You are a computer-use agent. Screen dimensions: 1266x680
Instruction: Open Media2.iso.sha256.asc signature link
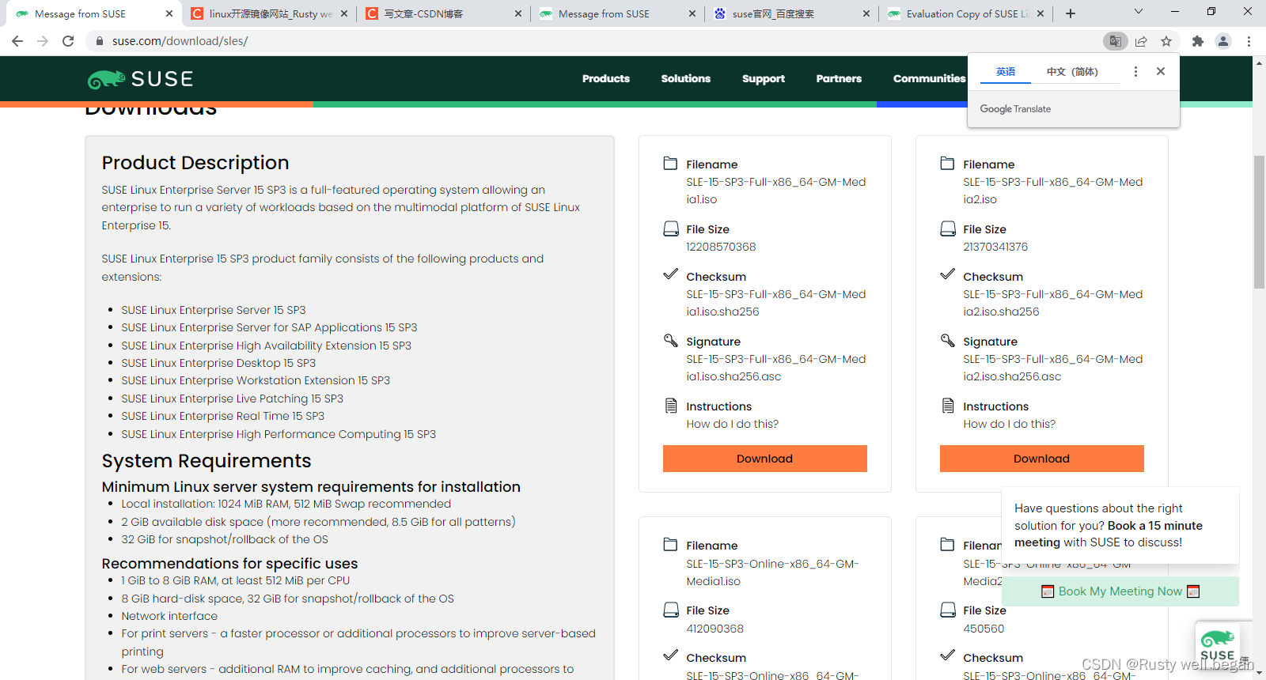point(1053,368)
